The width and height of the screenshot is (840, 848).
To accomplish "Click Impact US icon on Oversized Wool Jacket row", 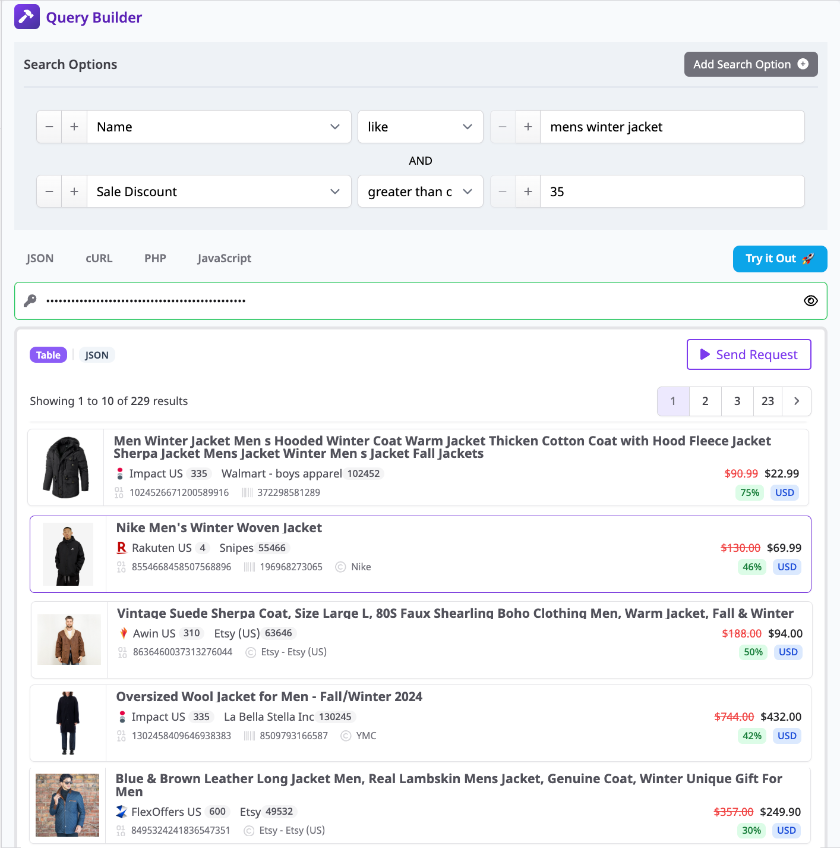I will tap(122, 717).
